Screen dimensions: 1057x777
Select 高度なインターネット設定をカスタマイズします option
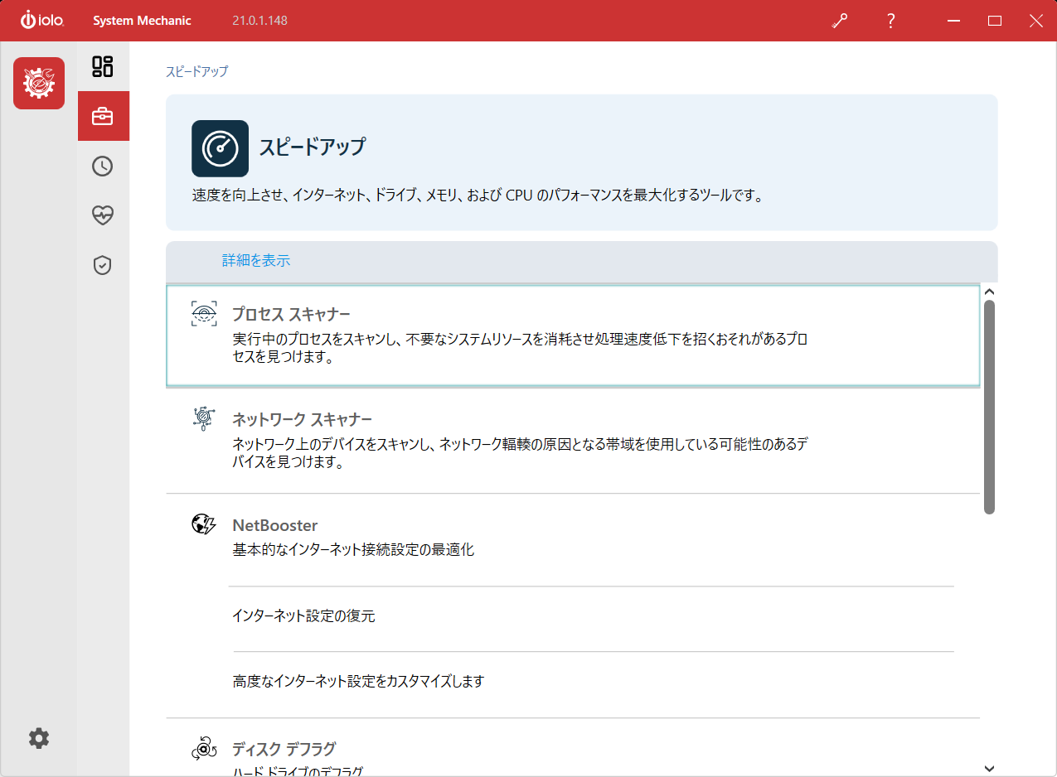[x=358, y=682]
